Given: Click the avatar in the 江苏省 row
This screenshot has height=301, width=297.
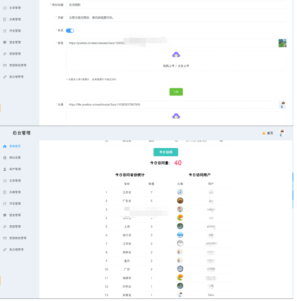Looking at the screenshot, I should pyautogui.click(x=180, y=192).
